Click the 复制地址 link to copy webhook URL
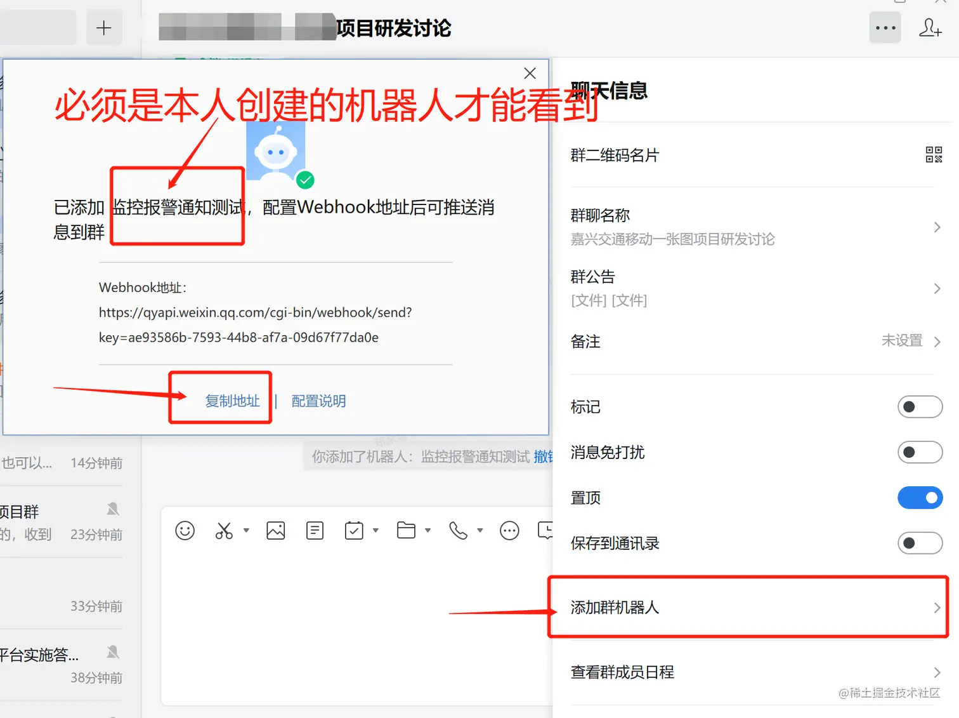The height and width of the screenshot is (718, 959). click(232, 401)
